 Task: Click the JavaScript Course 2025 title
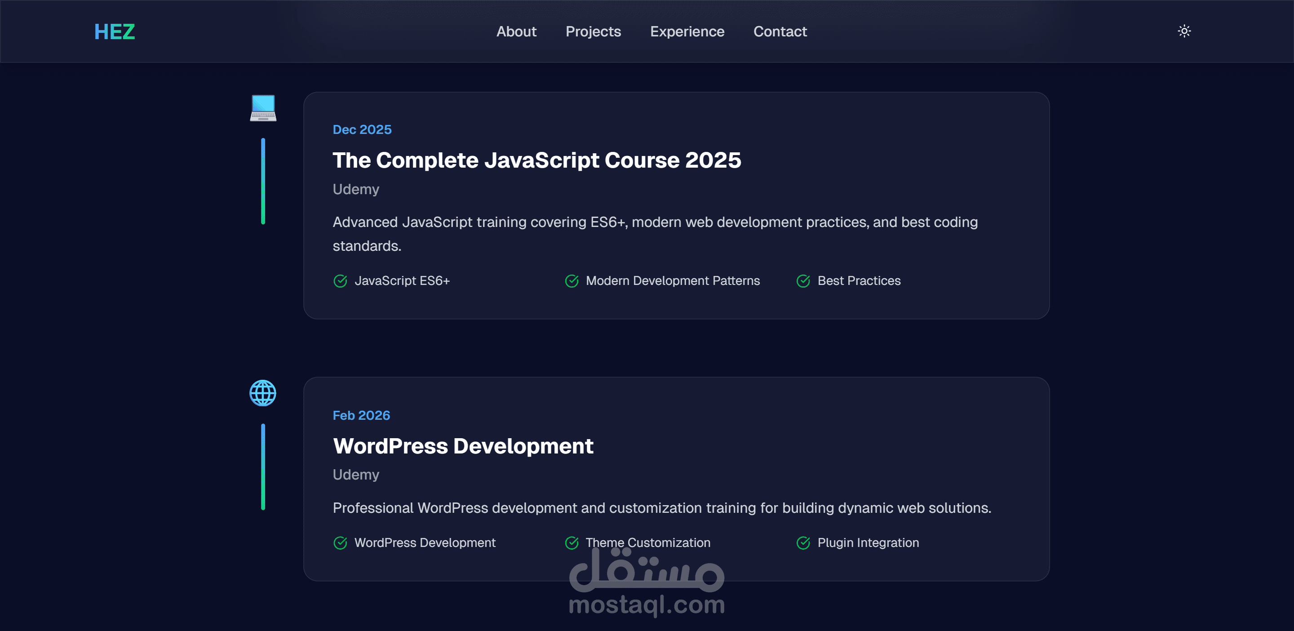536,160
